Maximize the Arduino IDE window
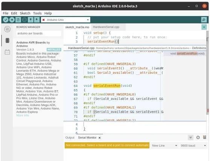This screenshot has height=161, width=210. pyautogui.click(x=196, y=6)
